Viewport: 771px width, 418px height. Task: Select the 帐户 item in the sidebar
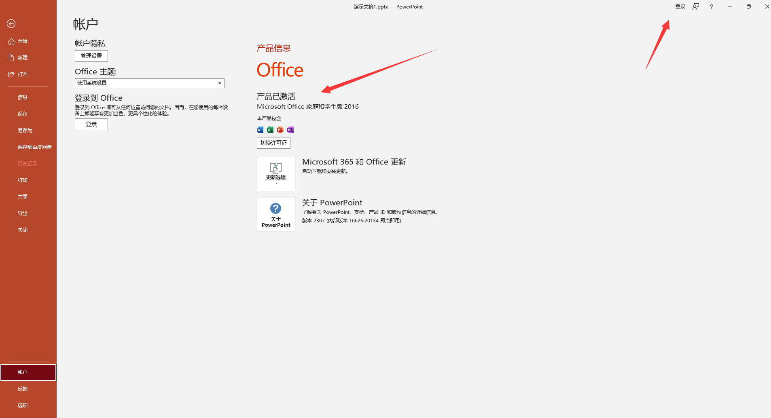28,372
